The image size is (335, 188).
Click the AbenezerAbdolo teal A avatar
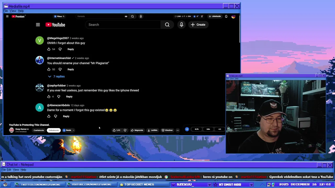click(x=40, y=108)
